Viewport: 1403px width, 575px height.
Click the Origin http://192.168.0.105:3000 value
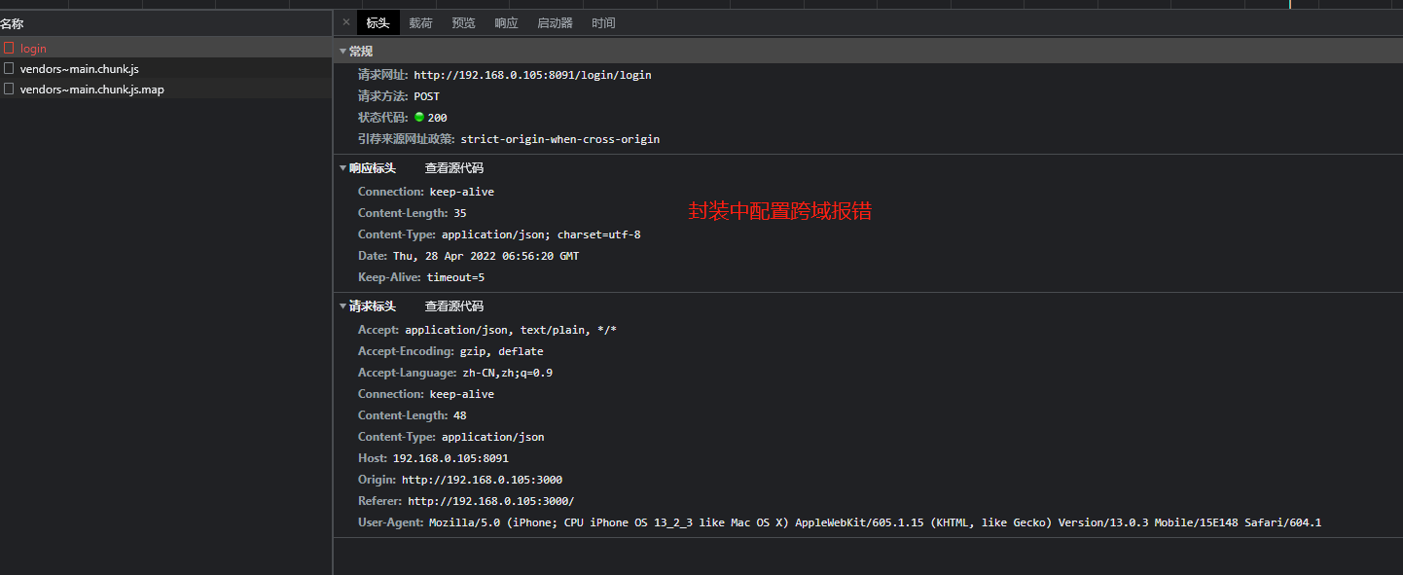(482, 480)
